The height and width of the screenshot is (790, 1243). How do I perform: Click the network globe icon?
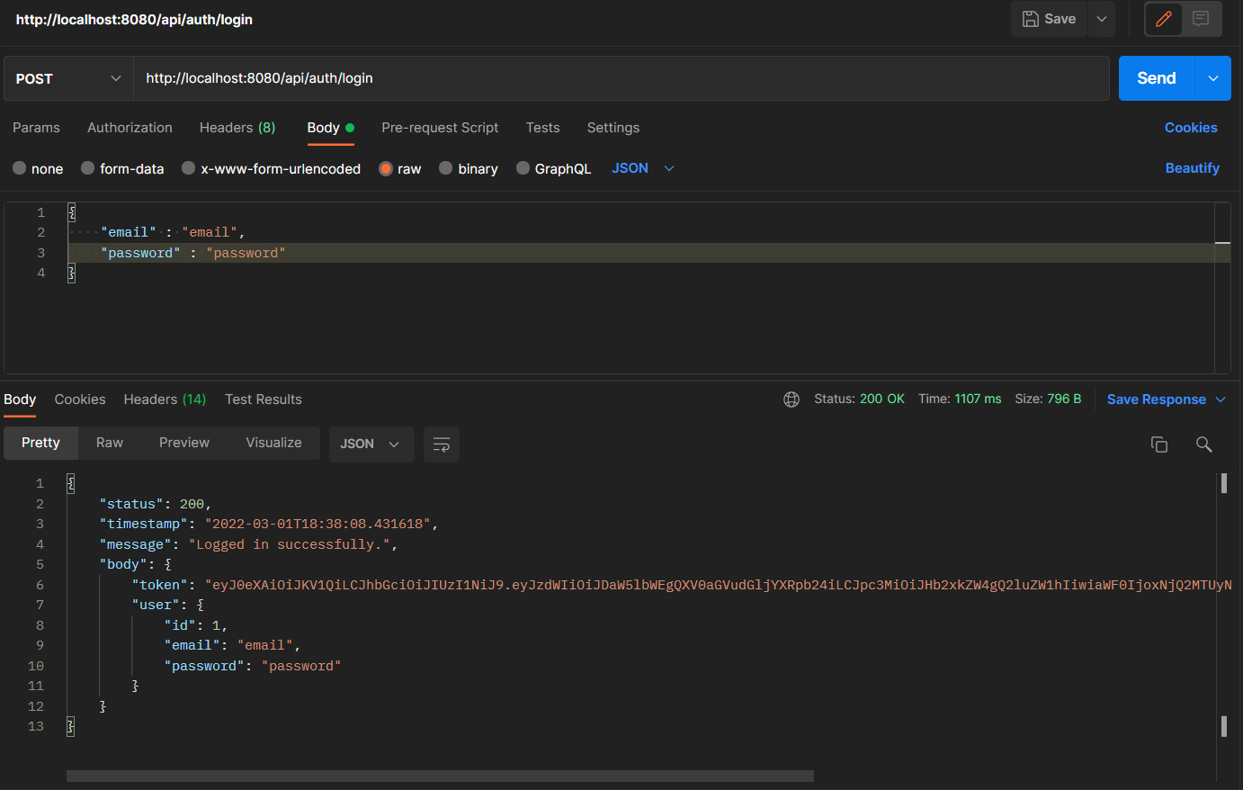tap(791, 399)
